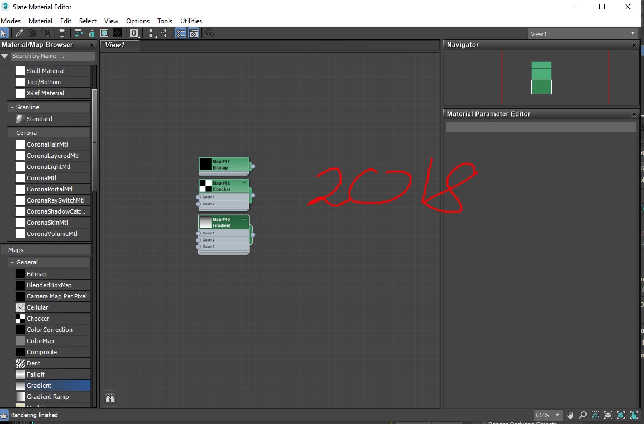Choose the Select Tool arrow in toolbar
The height and width of the screenshot is (424, 644).
(4, 33)
